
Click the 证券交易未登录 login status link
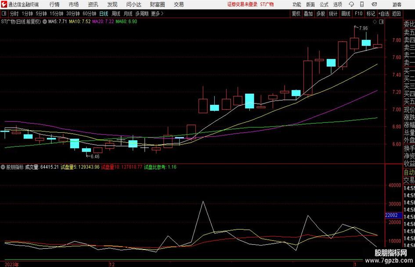click(242, 4)
